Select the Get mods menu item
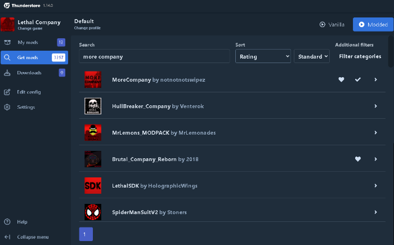Screen dimensions: 394x245 pos(34,57)
